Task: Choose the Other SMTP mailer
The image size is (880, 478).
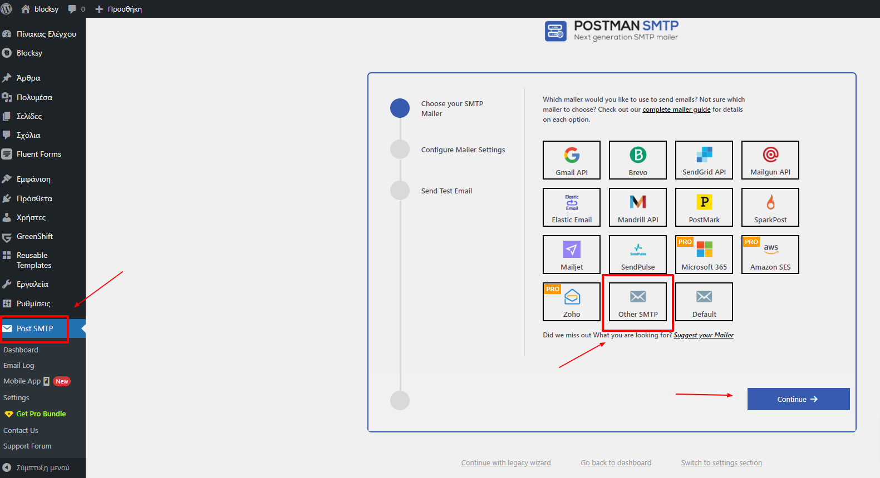Action: coord(638,302)
